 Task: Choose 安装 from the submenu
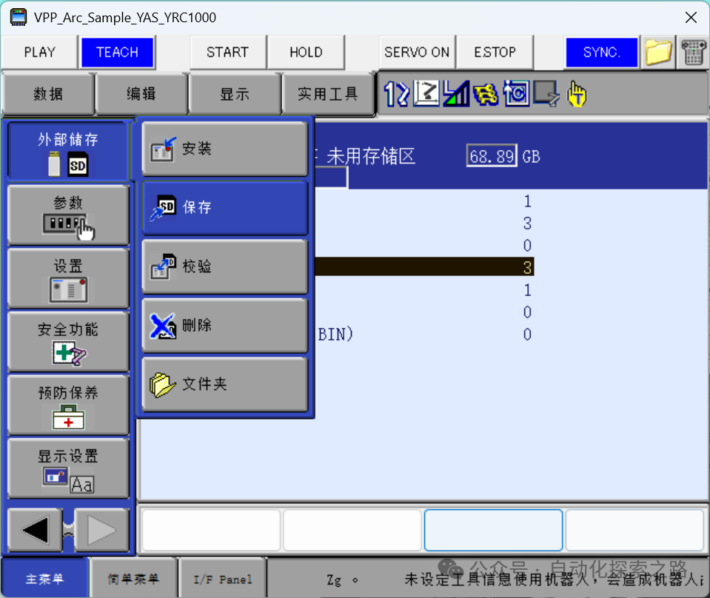pyautogui.click(x=224, y=149)
